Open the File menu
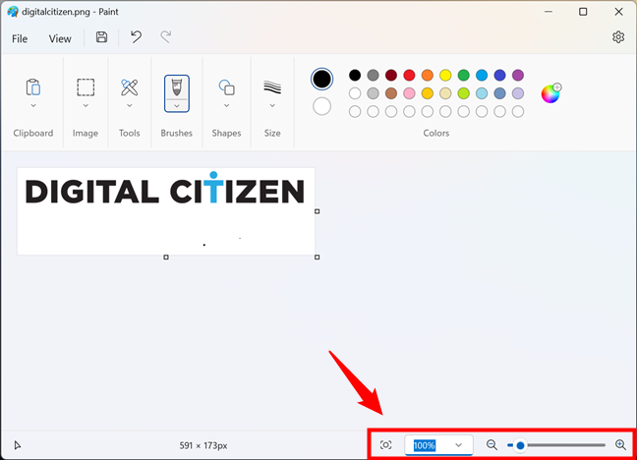Image resolution: width=637 pixels, height=460 pixels. pyautogui.click(x=20, y=38)
